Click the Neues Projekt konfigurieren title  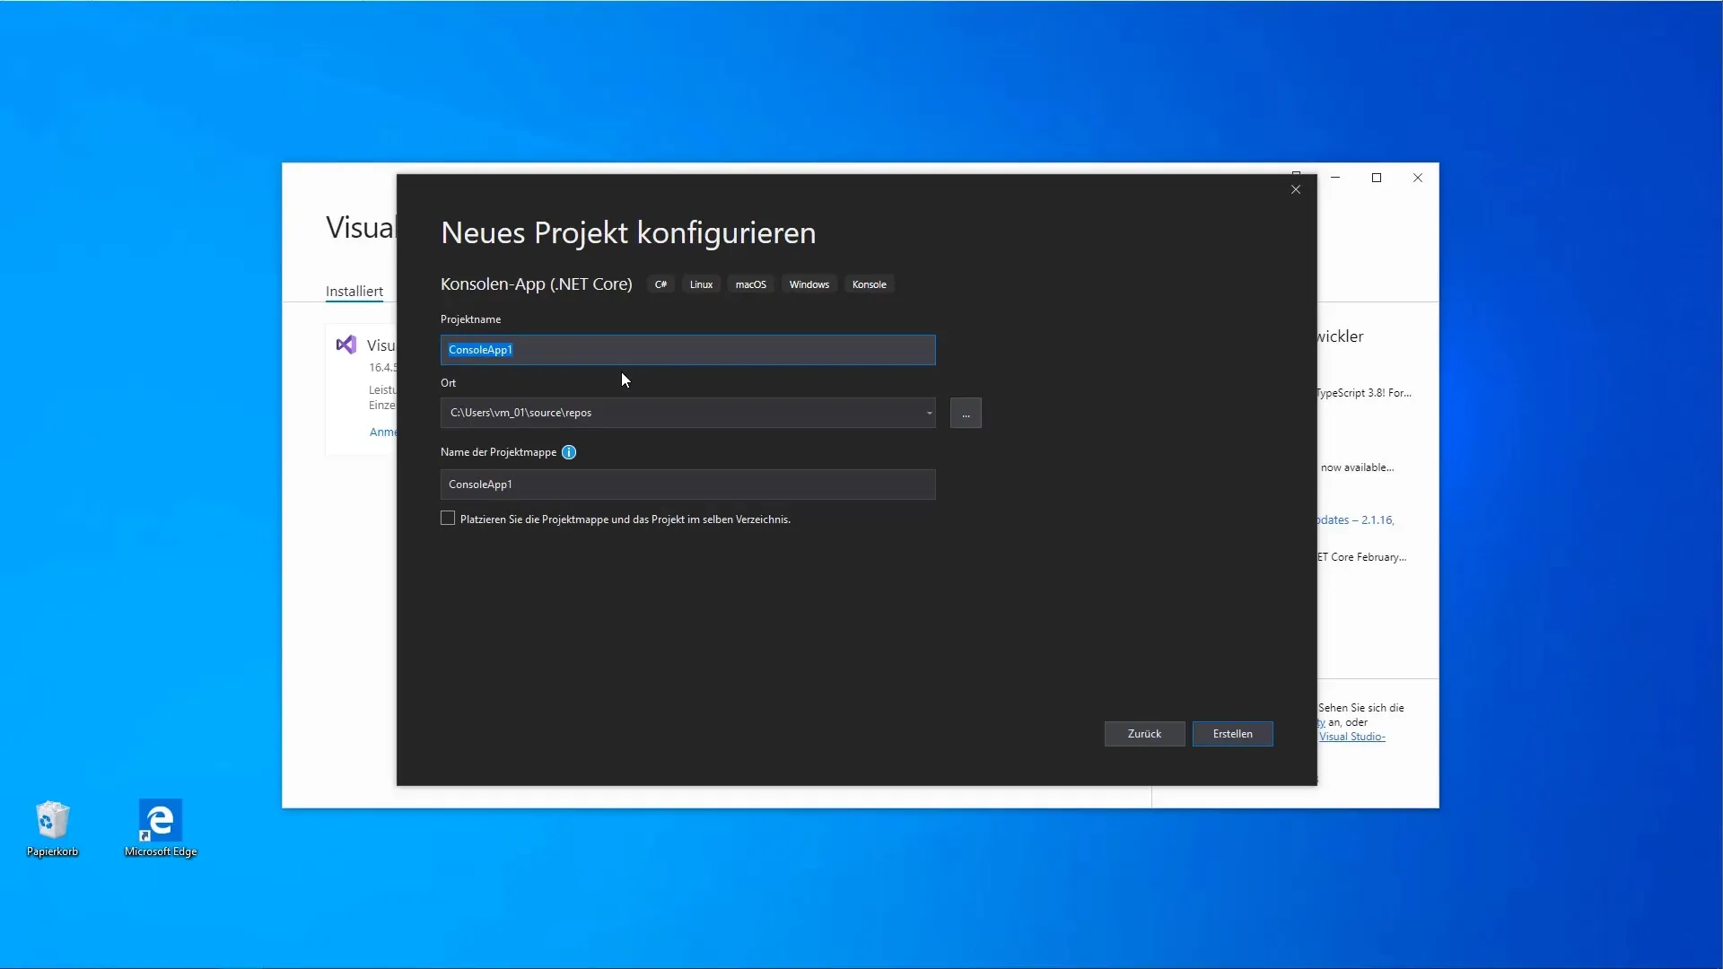(628, 232)
